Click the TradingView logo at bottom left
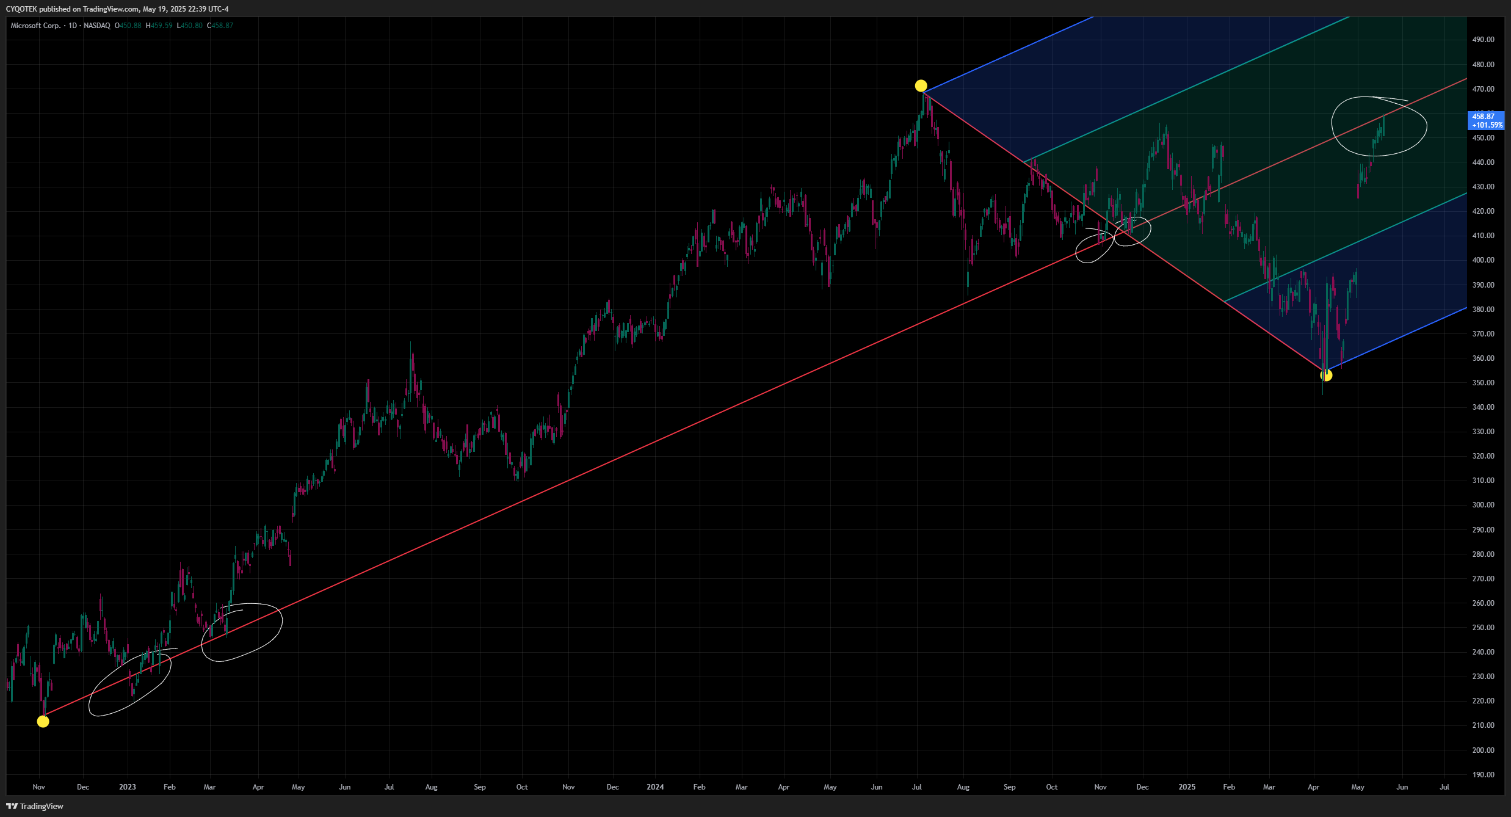1511x817 pixels. [34, 806]
